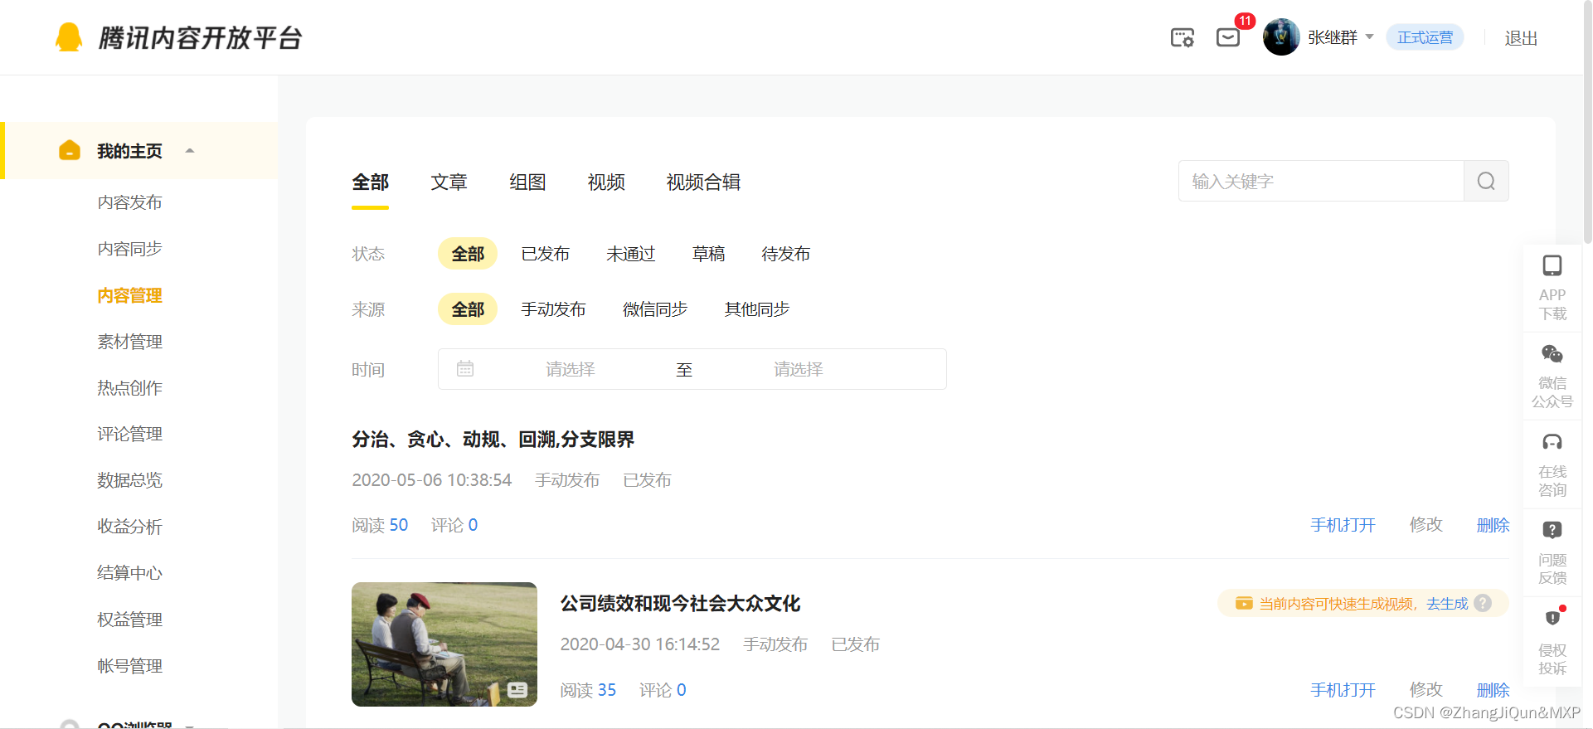Open 数据总览 in the sidebar

click(129, 480)
